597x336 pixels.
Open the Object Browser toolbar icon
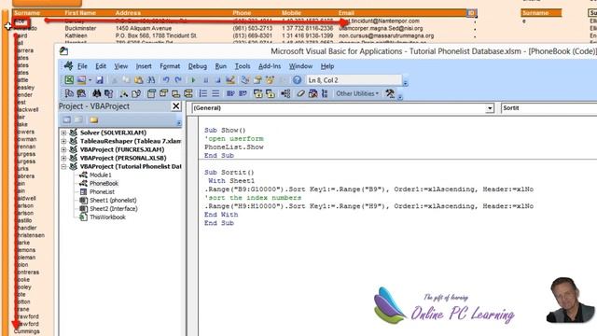pos(270,80)
